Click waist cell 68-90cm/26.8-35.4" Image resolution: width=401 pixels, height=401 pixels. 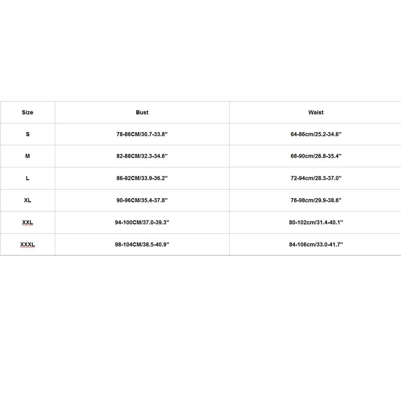pos(316,156)
